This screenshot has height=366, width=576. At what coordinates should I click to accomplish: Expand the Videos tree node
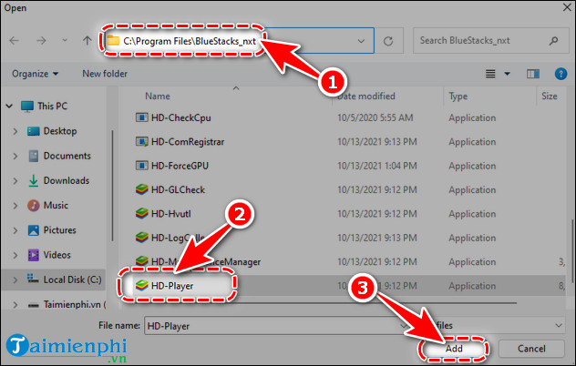(x=15, y=255)
